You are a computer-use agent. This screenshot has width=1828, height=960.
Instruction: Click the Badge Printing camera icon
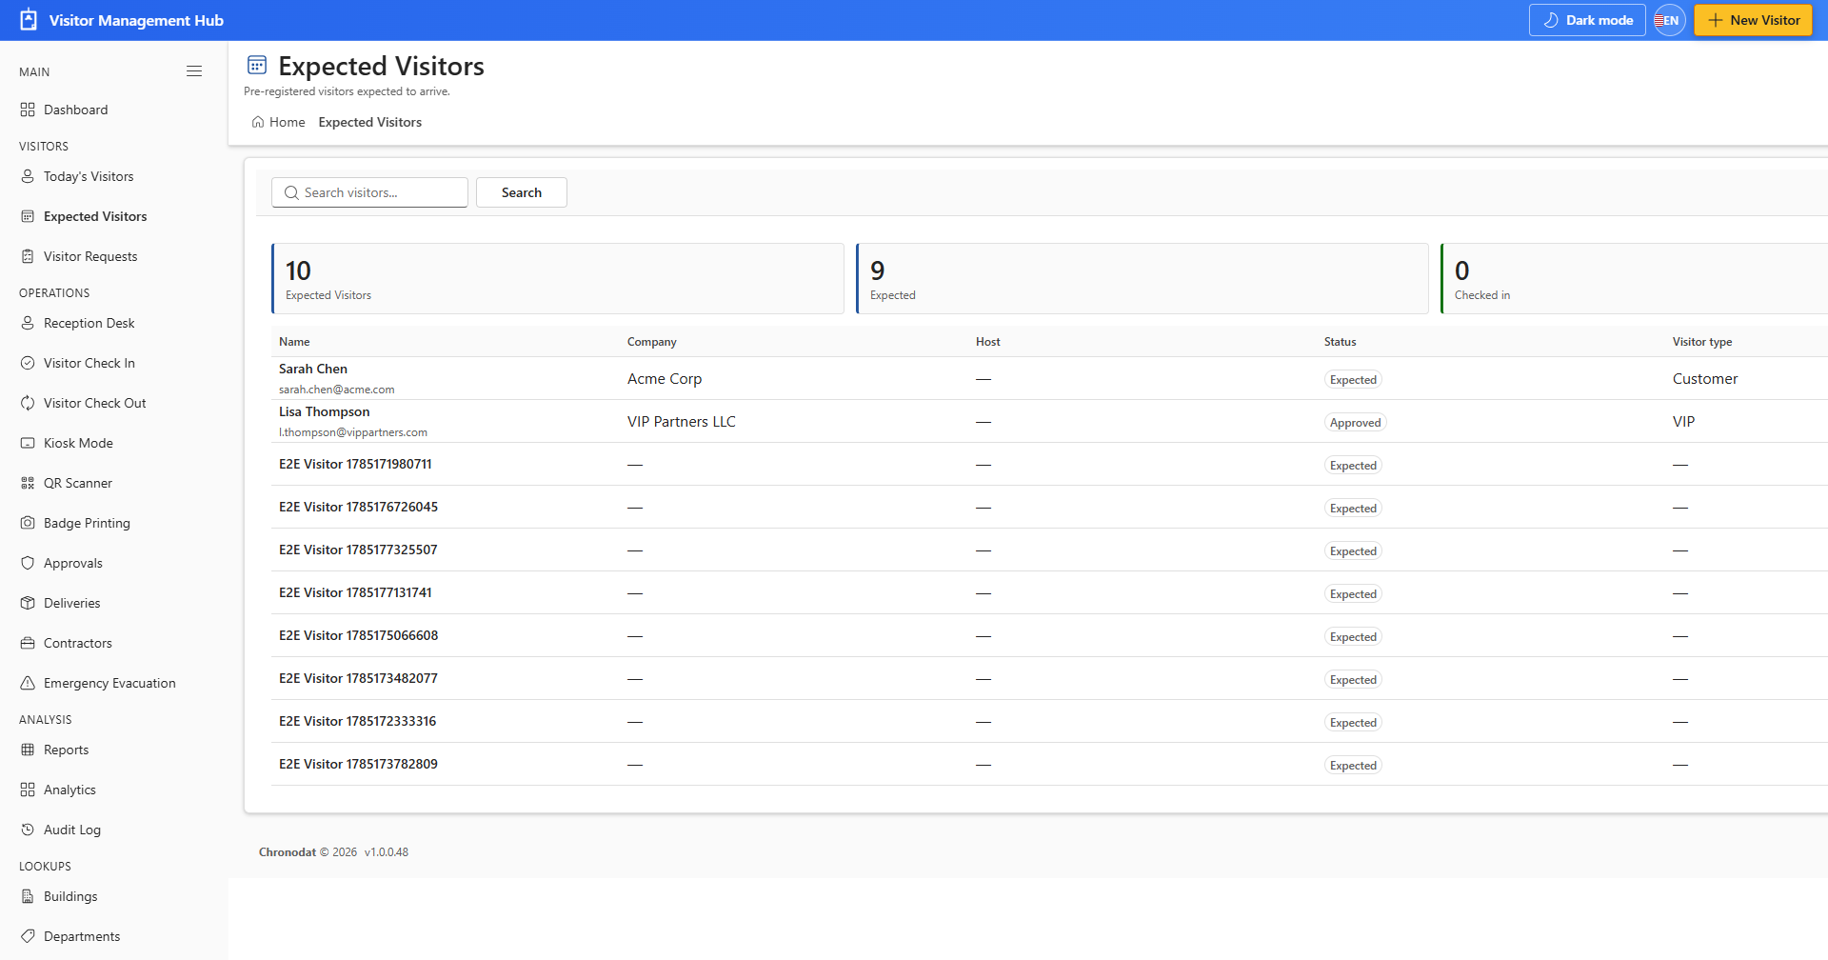pos(28,523)
